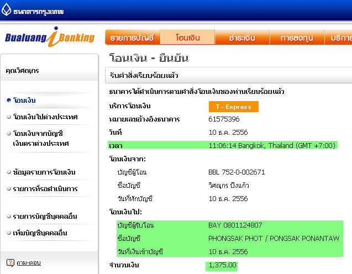Click the คุณวิศณุกร user name
This screenshot has width=352, height=274.
pyautogui.click(x=22, y=71)
